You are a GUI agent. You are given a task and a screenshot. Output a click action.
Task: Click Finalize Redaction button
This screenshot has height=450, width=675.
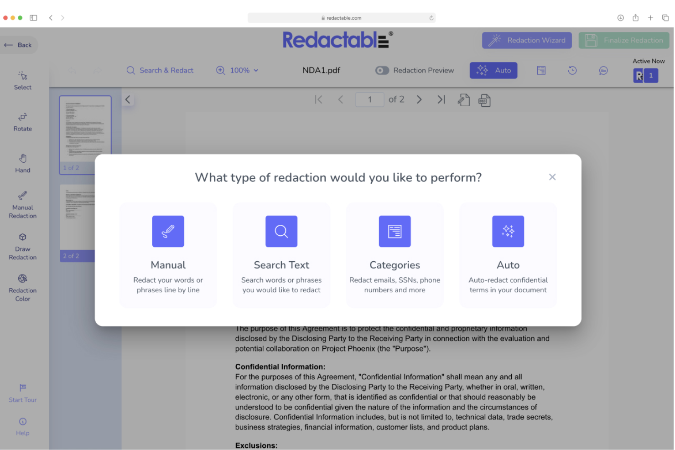[624, 40]
